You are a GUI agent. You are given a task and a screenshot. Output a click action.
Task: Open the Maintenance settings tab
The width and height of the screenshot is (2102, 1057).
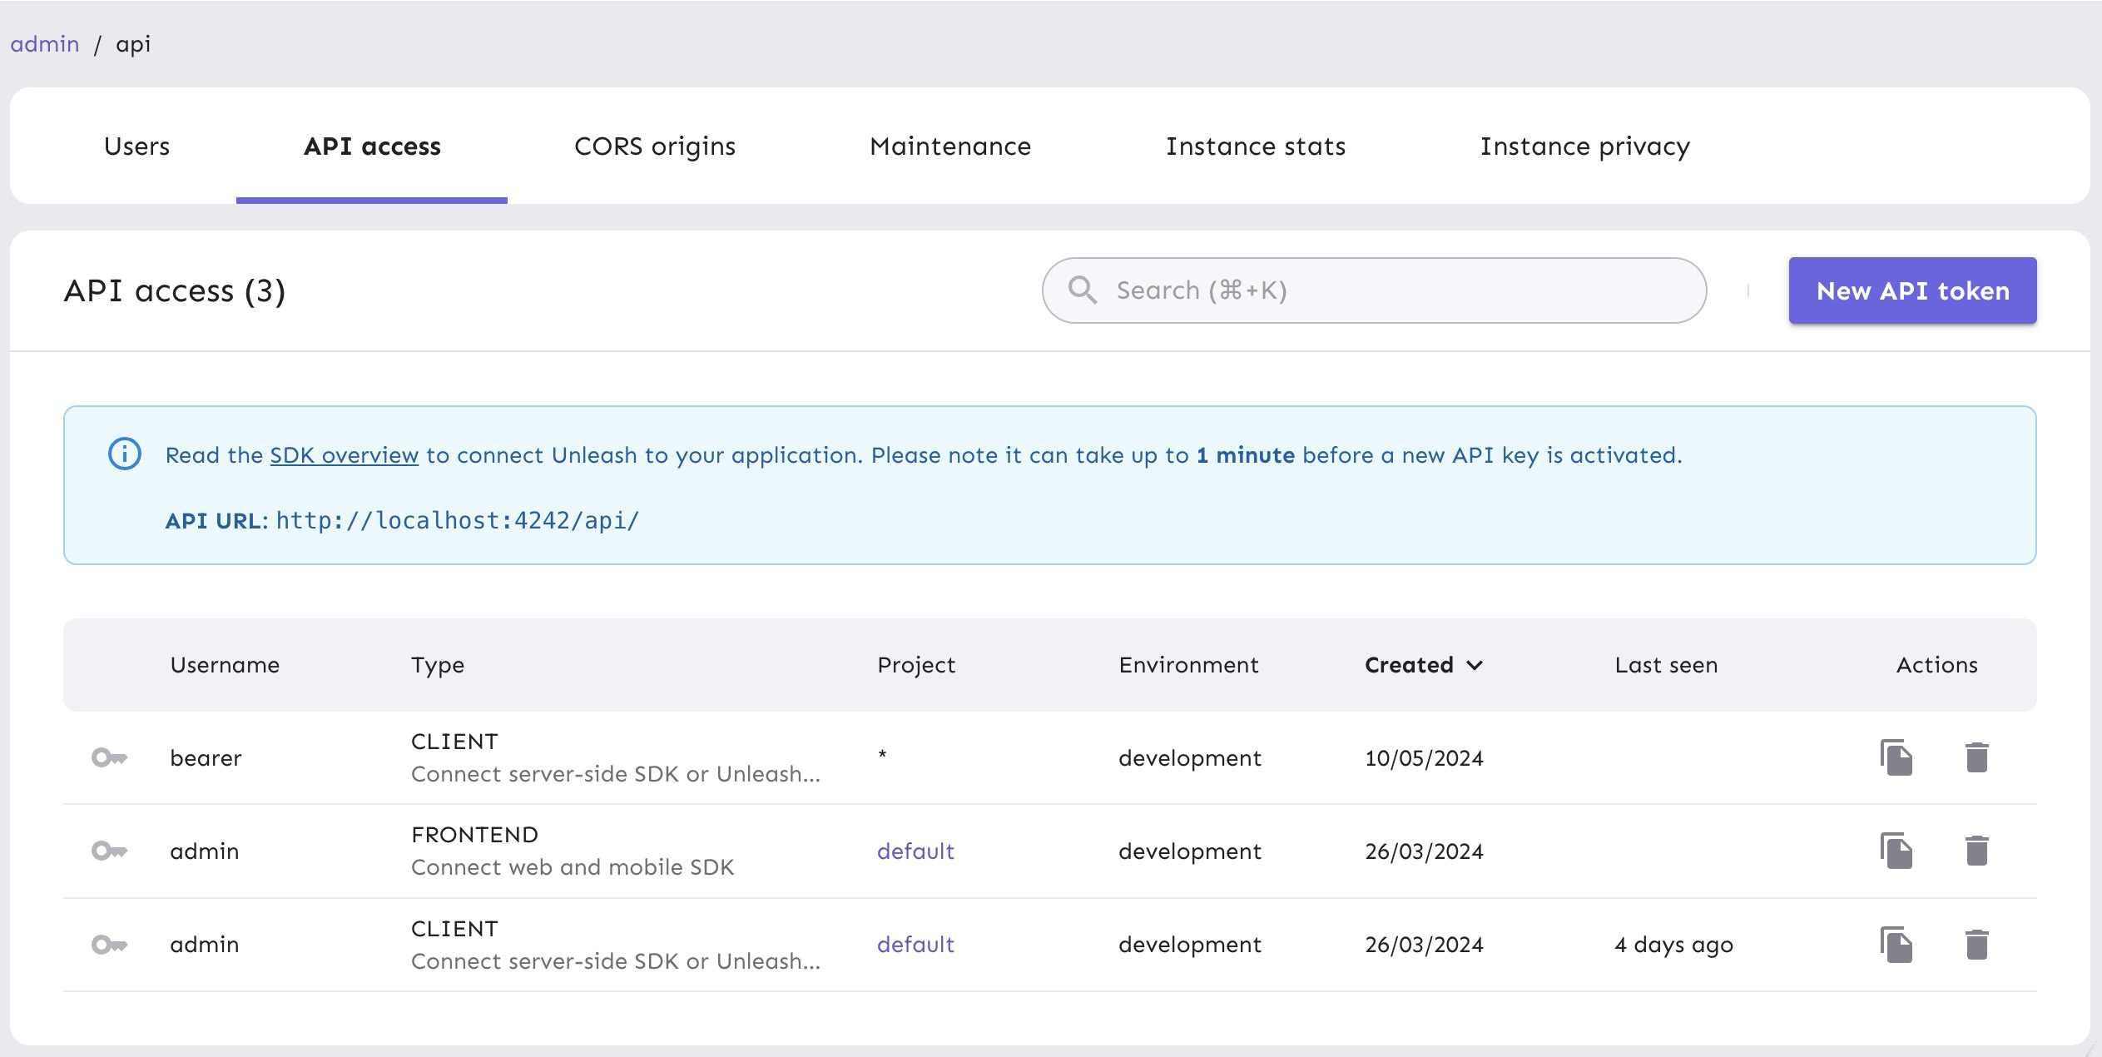(950, 146)
